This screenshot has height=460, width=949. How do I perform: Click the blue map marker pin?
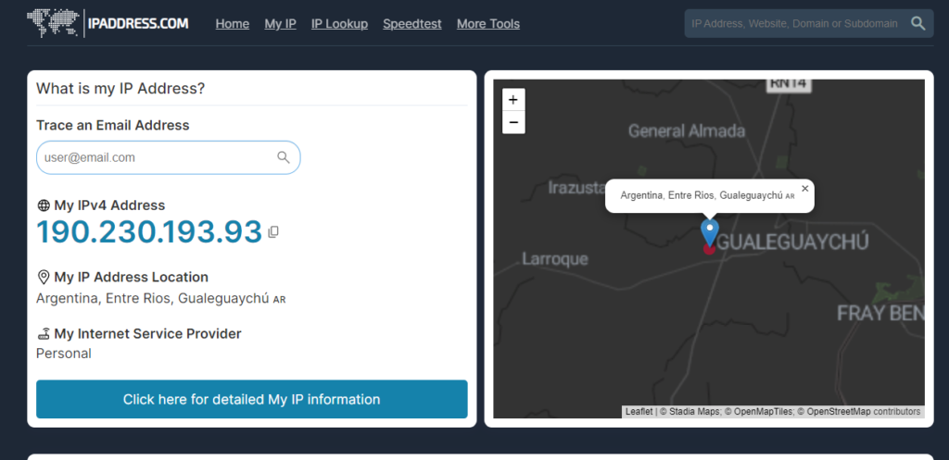[x=709, y=232]
